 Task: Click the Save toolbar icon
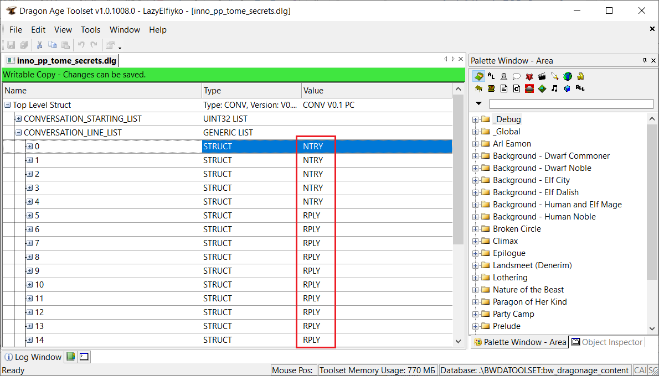[x=11, y=44]
